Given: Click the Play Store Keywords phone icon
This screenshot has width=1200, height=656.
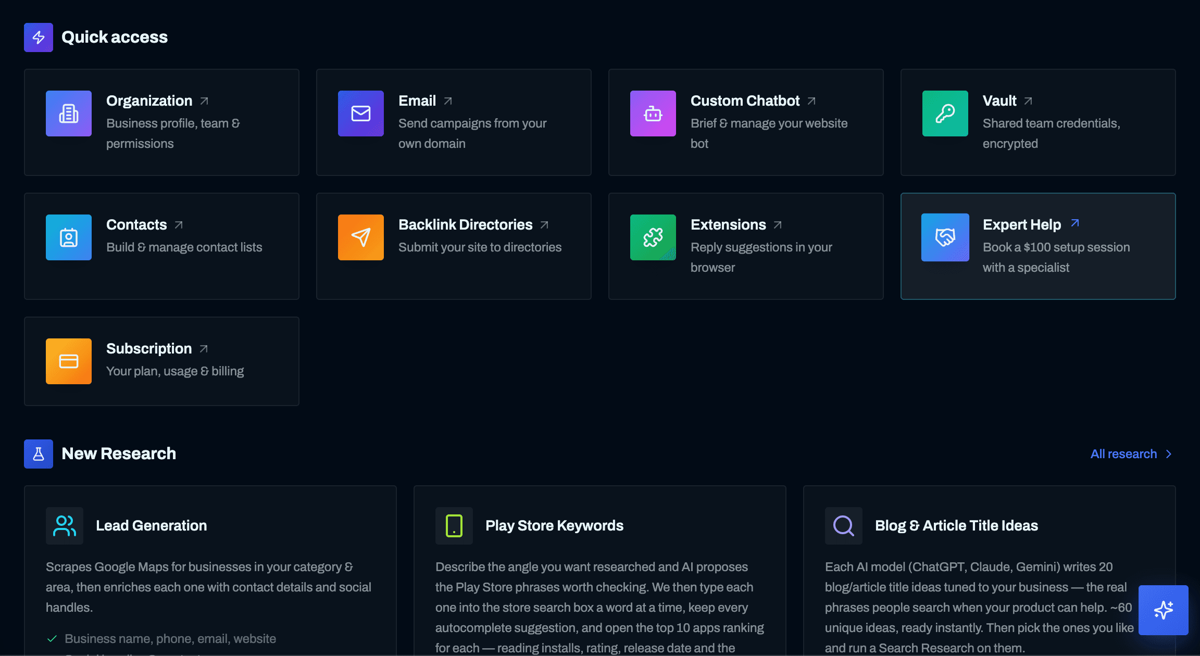Looking at the screenshot, I should [454, 526].
